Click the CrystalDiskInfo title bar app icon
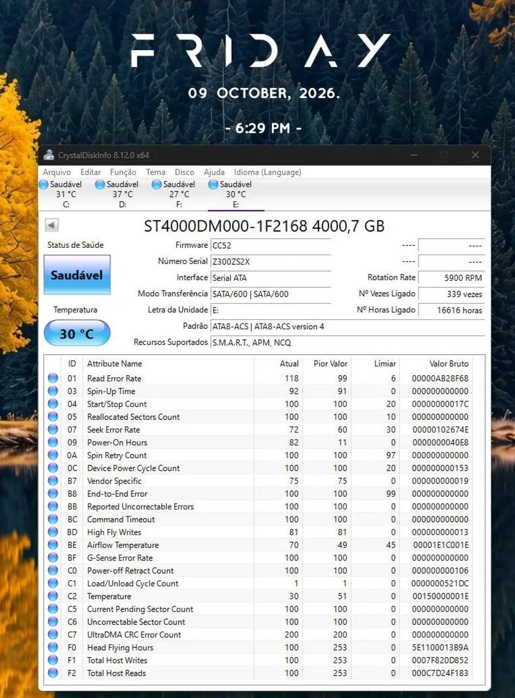 pyautogui.click(x=49, y=155)
